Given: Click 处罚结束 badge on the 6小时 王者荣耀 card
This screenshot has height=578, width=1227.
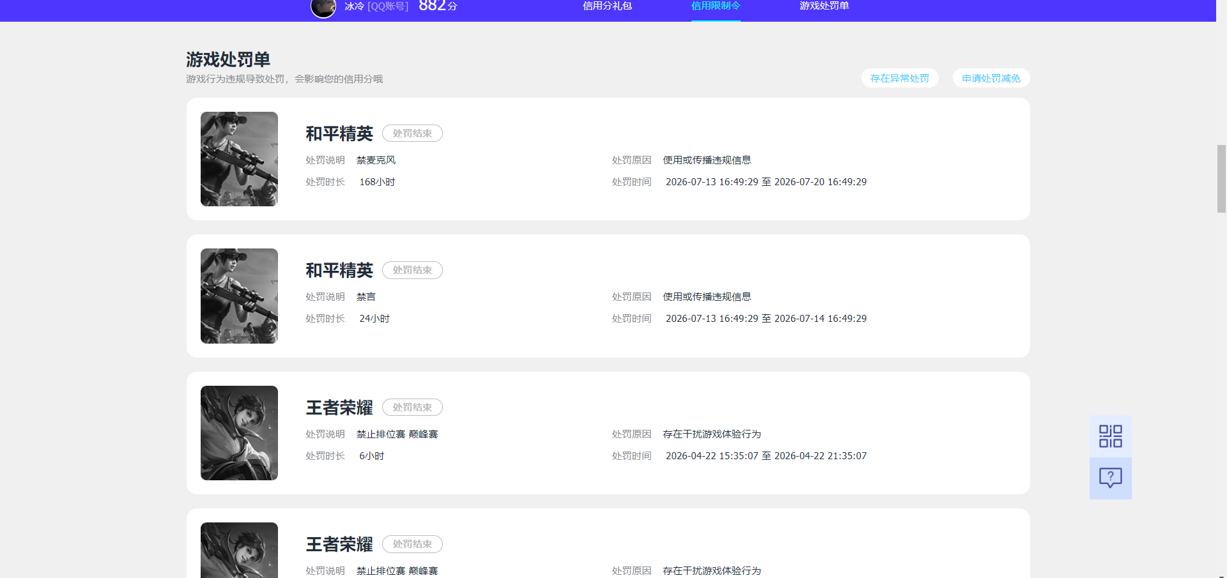Looking at the screenshot, I should 412,407.
